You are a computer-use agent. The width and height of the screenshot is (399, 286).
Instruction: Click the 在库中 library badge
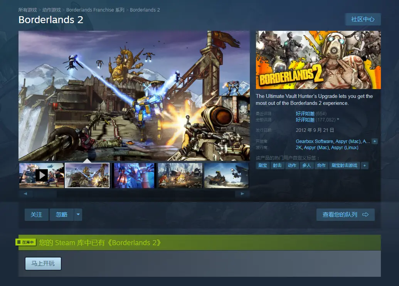pyautogui.click(x=26, y=242)
